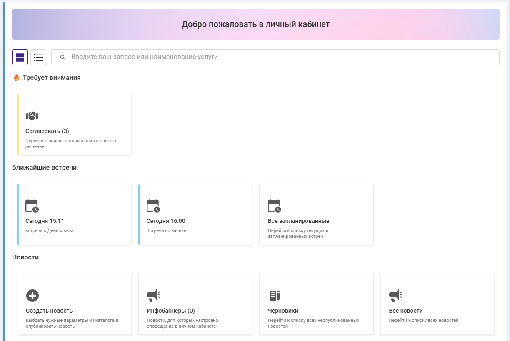This screenshot has height=341, width=510.
Task: Open Инфобаннеры (0) section
Action: pyautogui.click(x=171, y=311)
